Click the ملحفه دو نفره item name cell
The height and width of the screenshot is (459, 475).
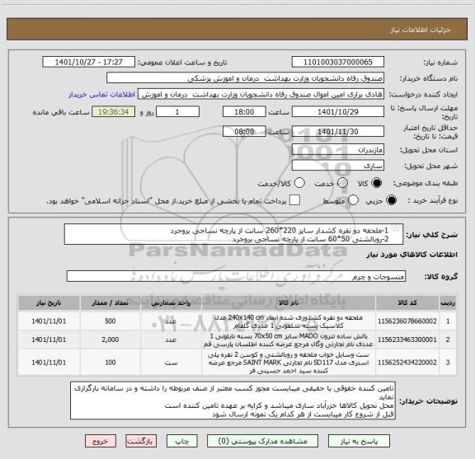point(289,321)
